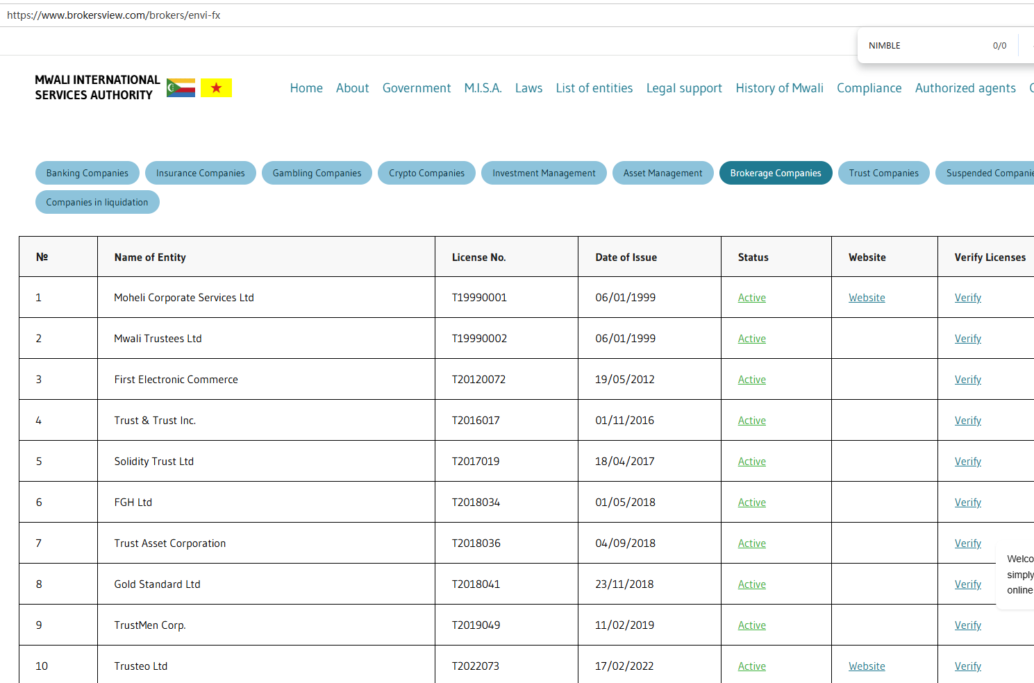Open the Legal support menu
Image resolution: width=1034 pixels, height=683 pixels.
point(684,88)
